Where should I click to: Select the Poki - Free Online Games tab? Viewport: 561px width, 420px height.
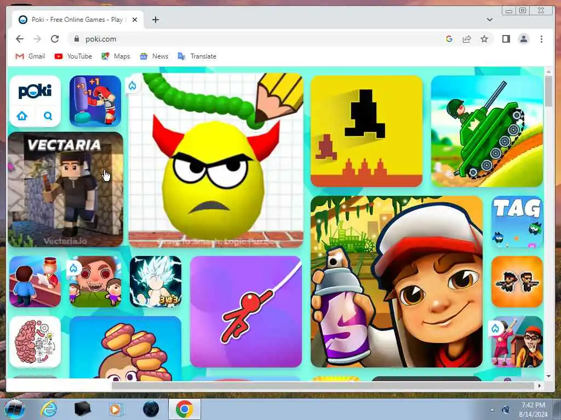[x=78, y=20]
